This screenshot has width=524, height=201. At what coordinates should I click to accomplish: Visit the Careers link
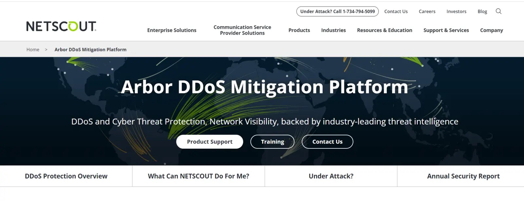427,11
